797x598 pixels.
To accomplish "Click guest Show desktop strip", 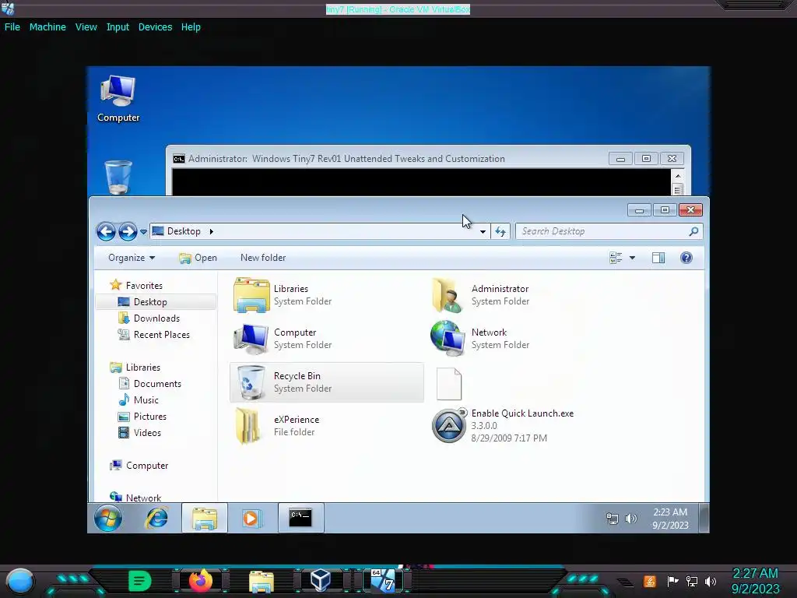I will click(704, 518).
